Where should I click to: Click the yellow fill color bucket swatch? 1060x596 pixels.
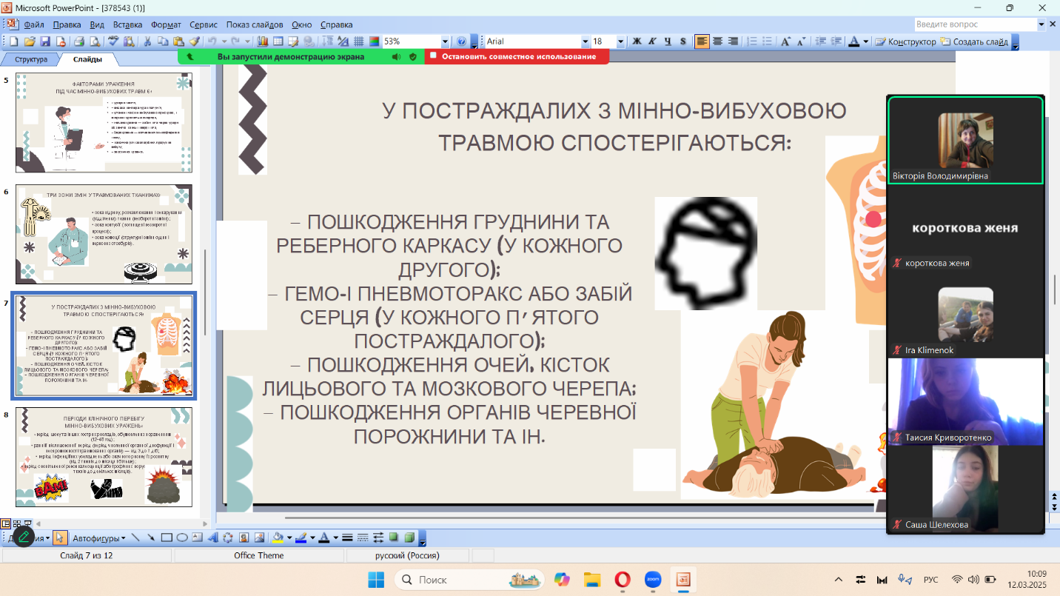(x=278, y=538)
